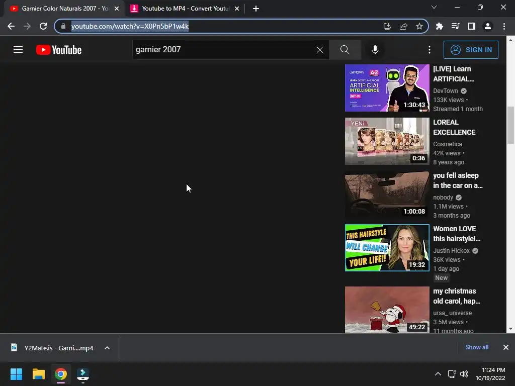The width and height of the screenshot is (515, 386).
Task: Visit the DevTown channel
Action: 446,91
